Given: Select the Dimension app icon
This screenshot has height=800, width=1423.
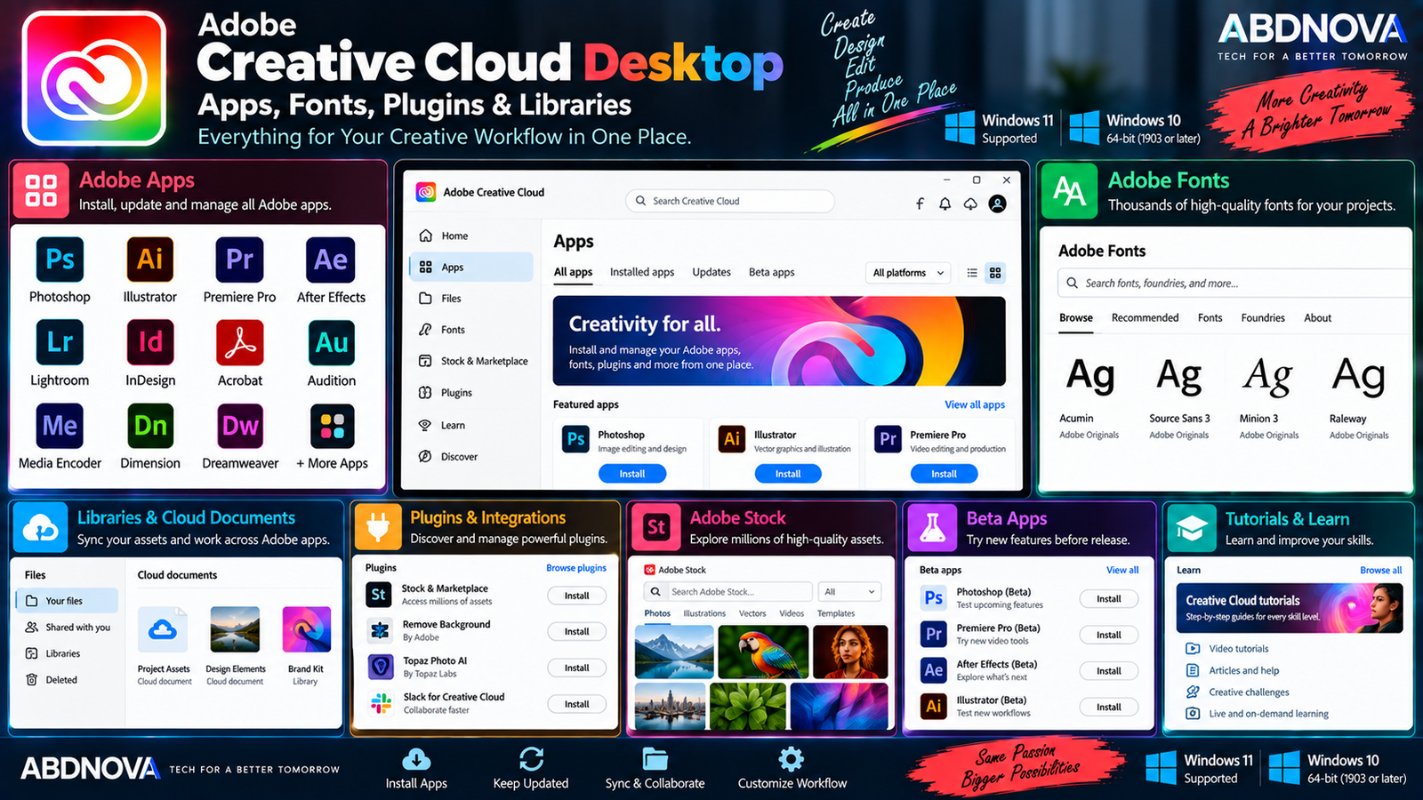Looking at the screenshot, I should click(149, 426).
